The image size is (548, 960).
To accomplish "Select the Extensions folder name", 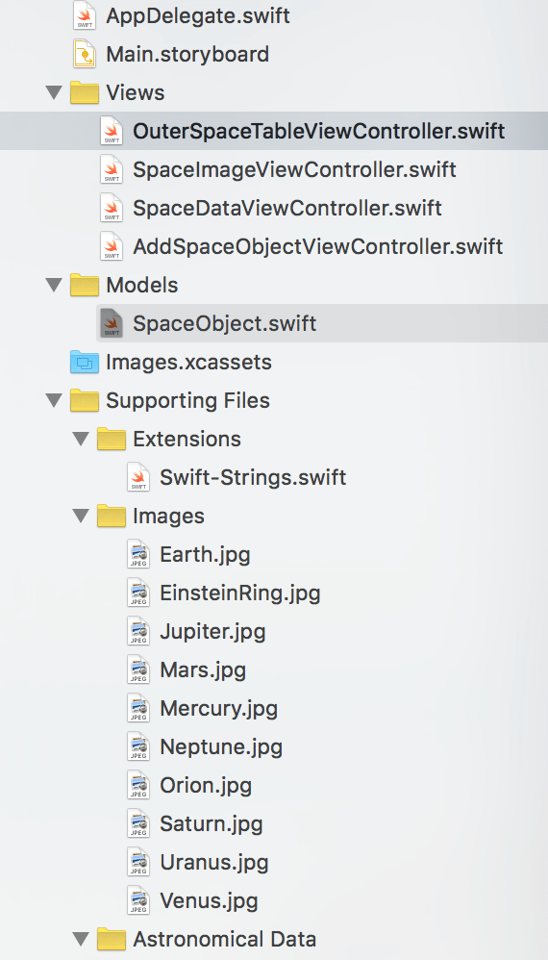I will 187,440.
